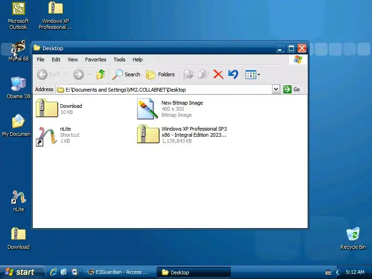Click the red Delete toolbar icon
Screen dimensions: 372x279
[218, 74]
